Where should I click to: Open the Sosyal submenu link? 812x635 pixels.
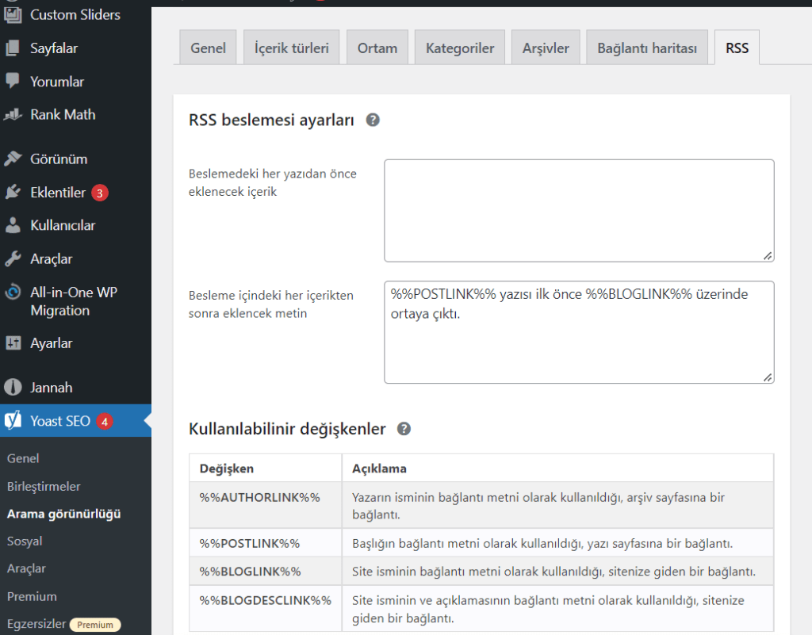[x=25, y=541]
